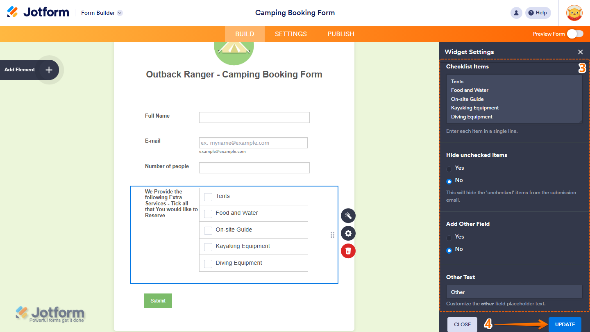Toggle the Preview Form switch
This screenshot has width=590, height=332.
[x=575, y=34]
